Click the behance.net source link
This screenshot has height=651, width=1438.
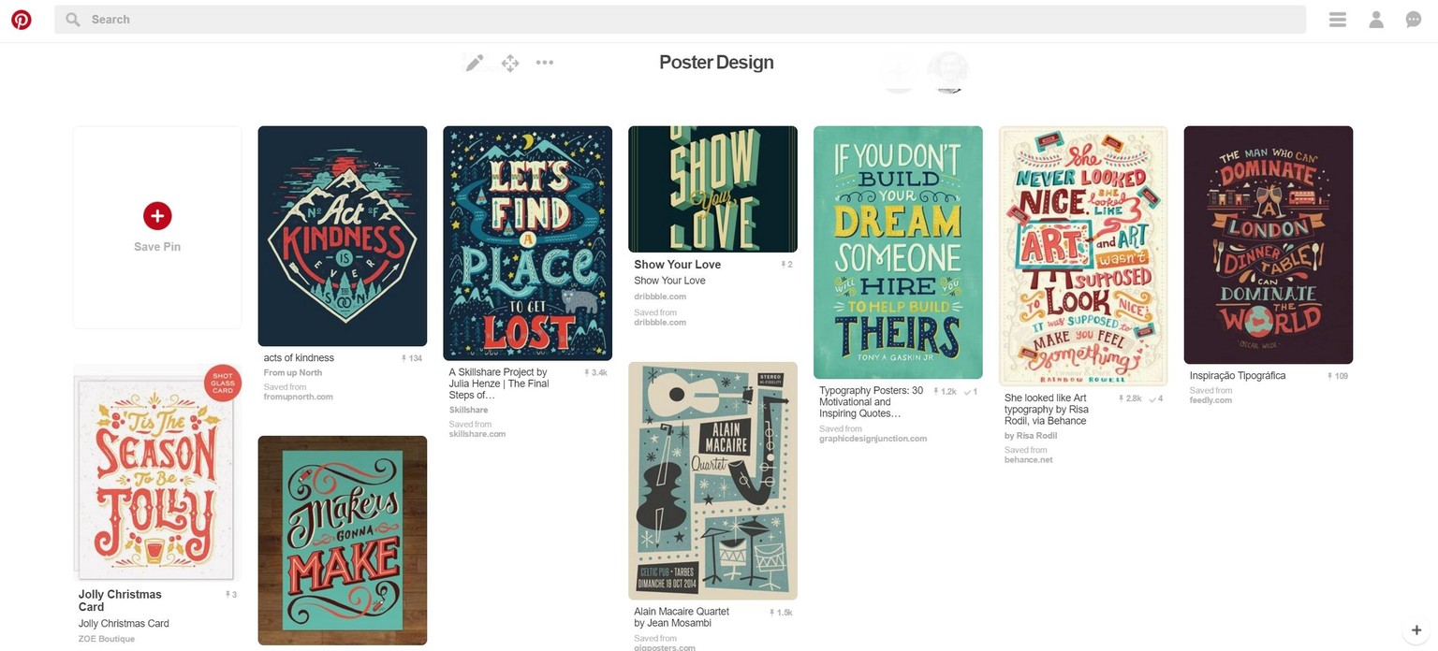(x=1029, y=460)
